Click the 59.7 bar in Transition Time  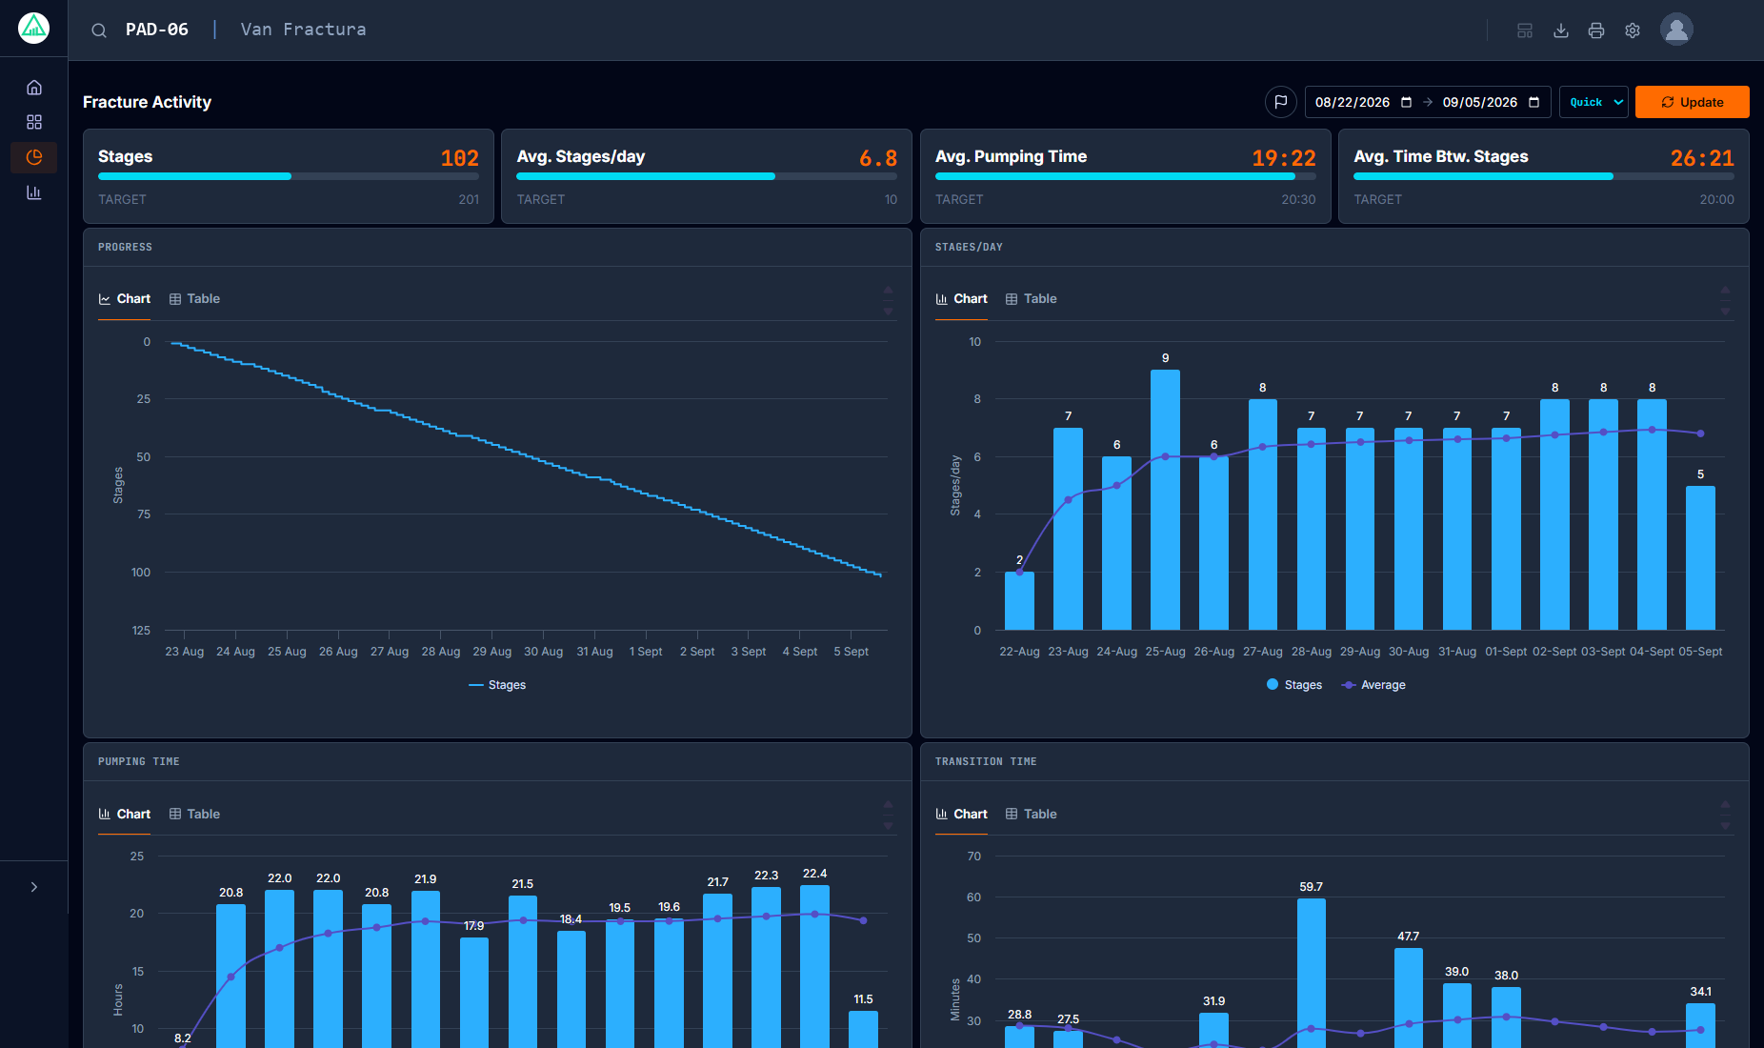[1312, 973]
